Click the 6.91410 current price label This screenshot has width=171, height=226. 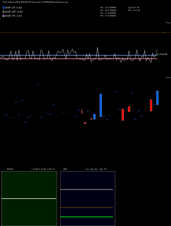[162, 54]
